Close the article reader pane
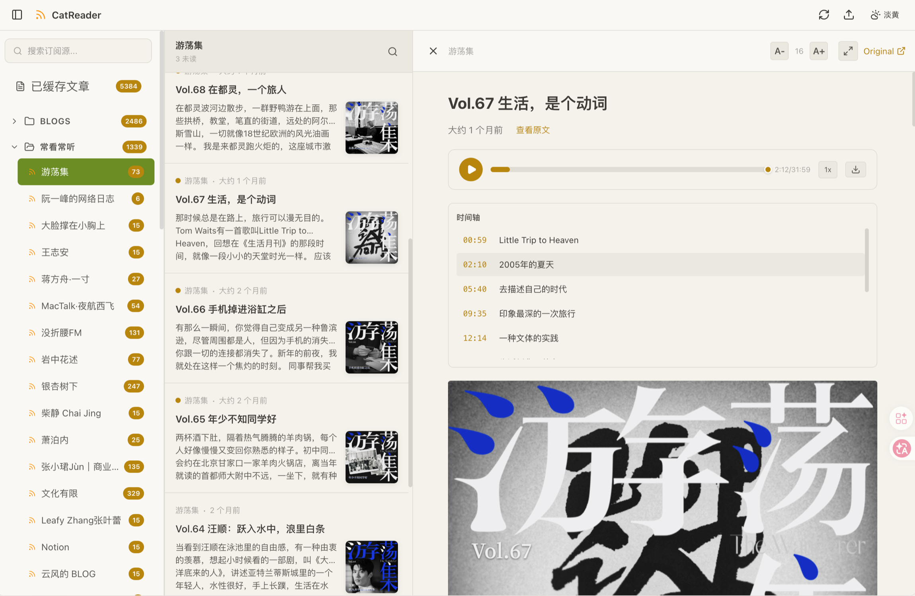 (x=433, y=51)
